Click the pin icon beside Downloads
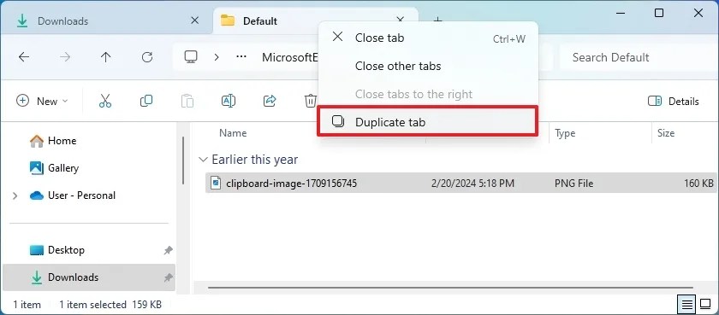Image resolution: width=719 pixels, height=315 pixels. (168, 277)
